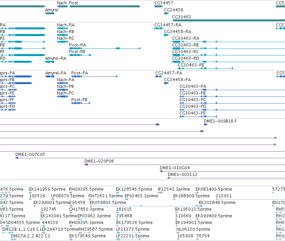Select the DME1-009B18.F clone end

206,125
